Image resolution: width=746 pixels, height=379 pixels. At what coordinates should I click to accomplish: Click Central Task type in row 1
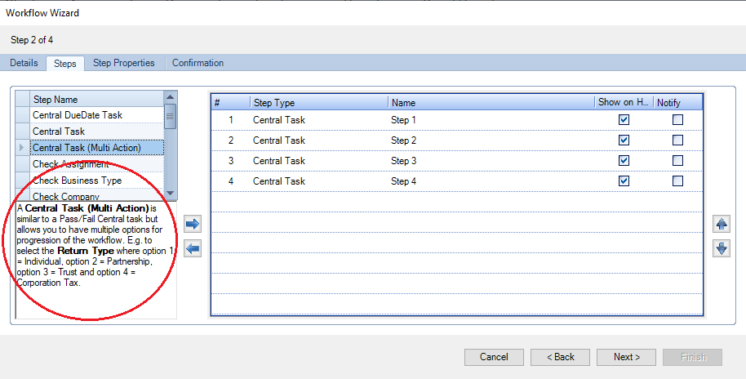pos(319,120)
